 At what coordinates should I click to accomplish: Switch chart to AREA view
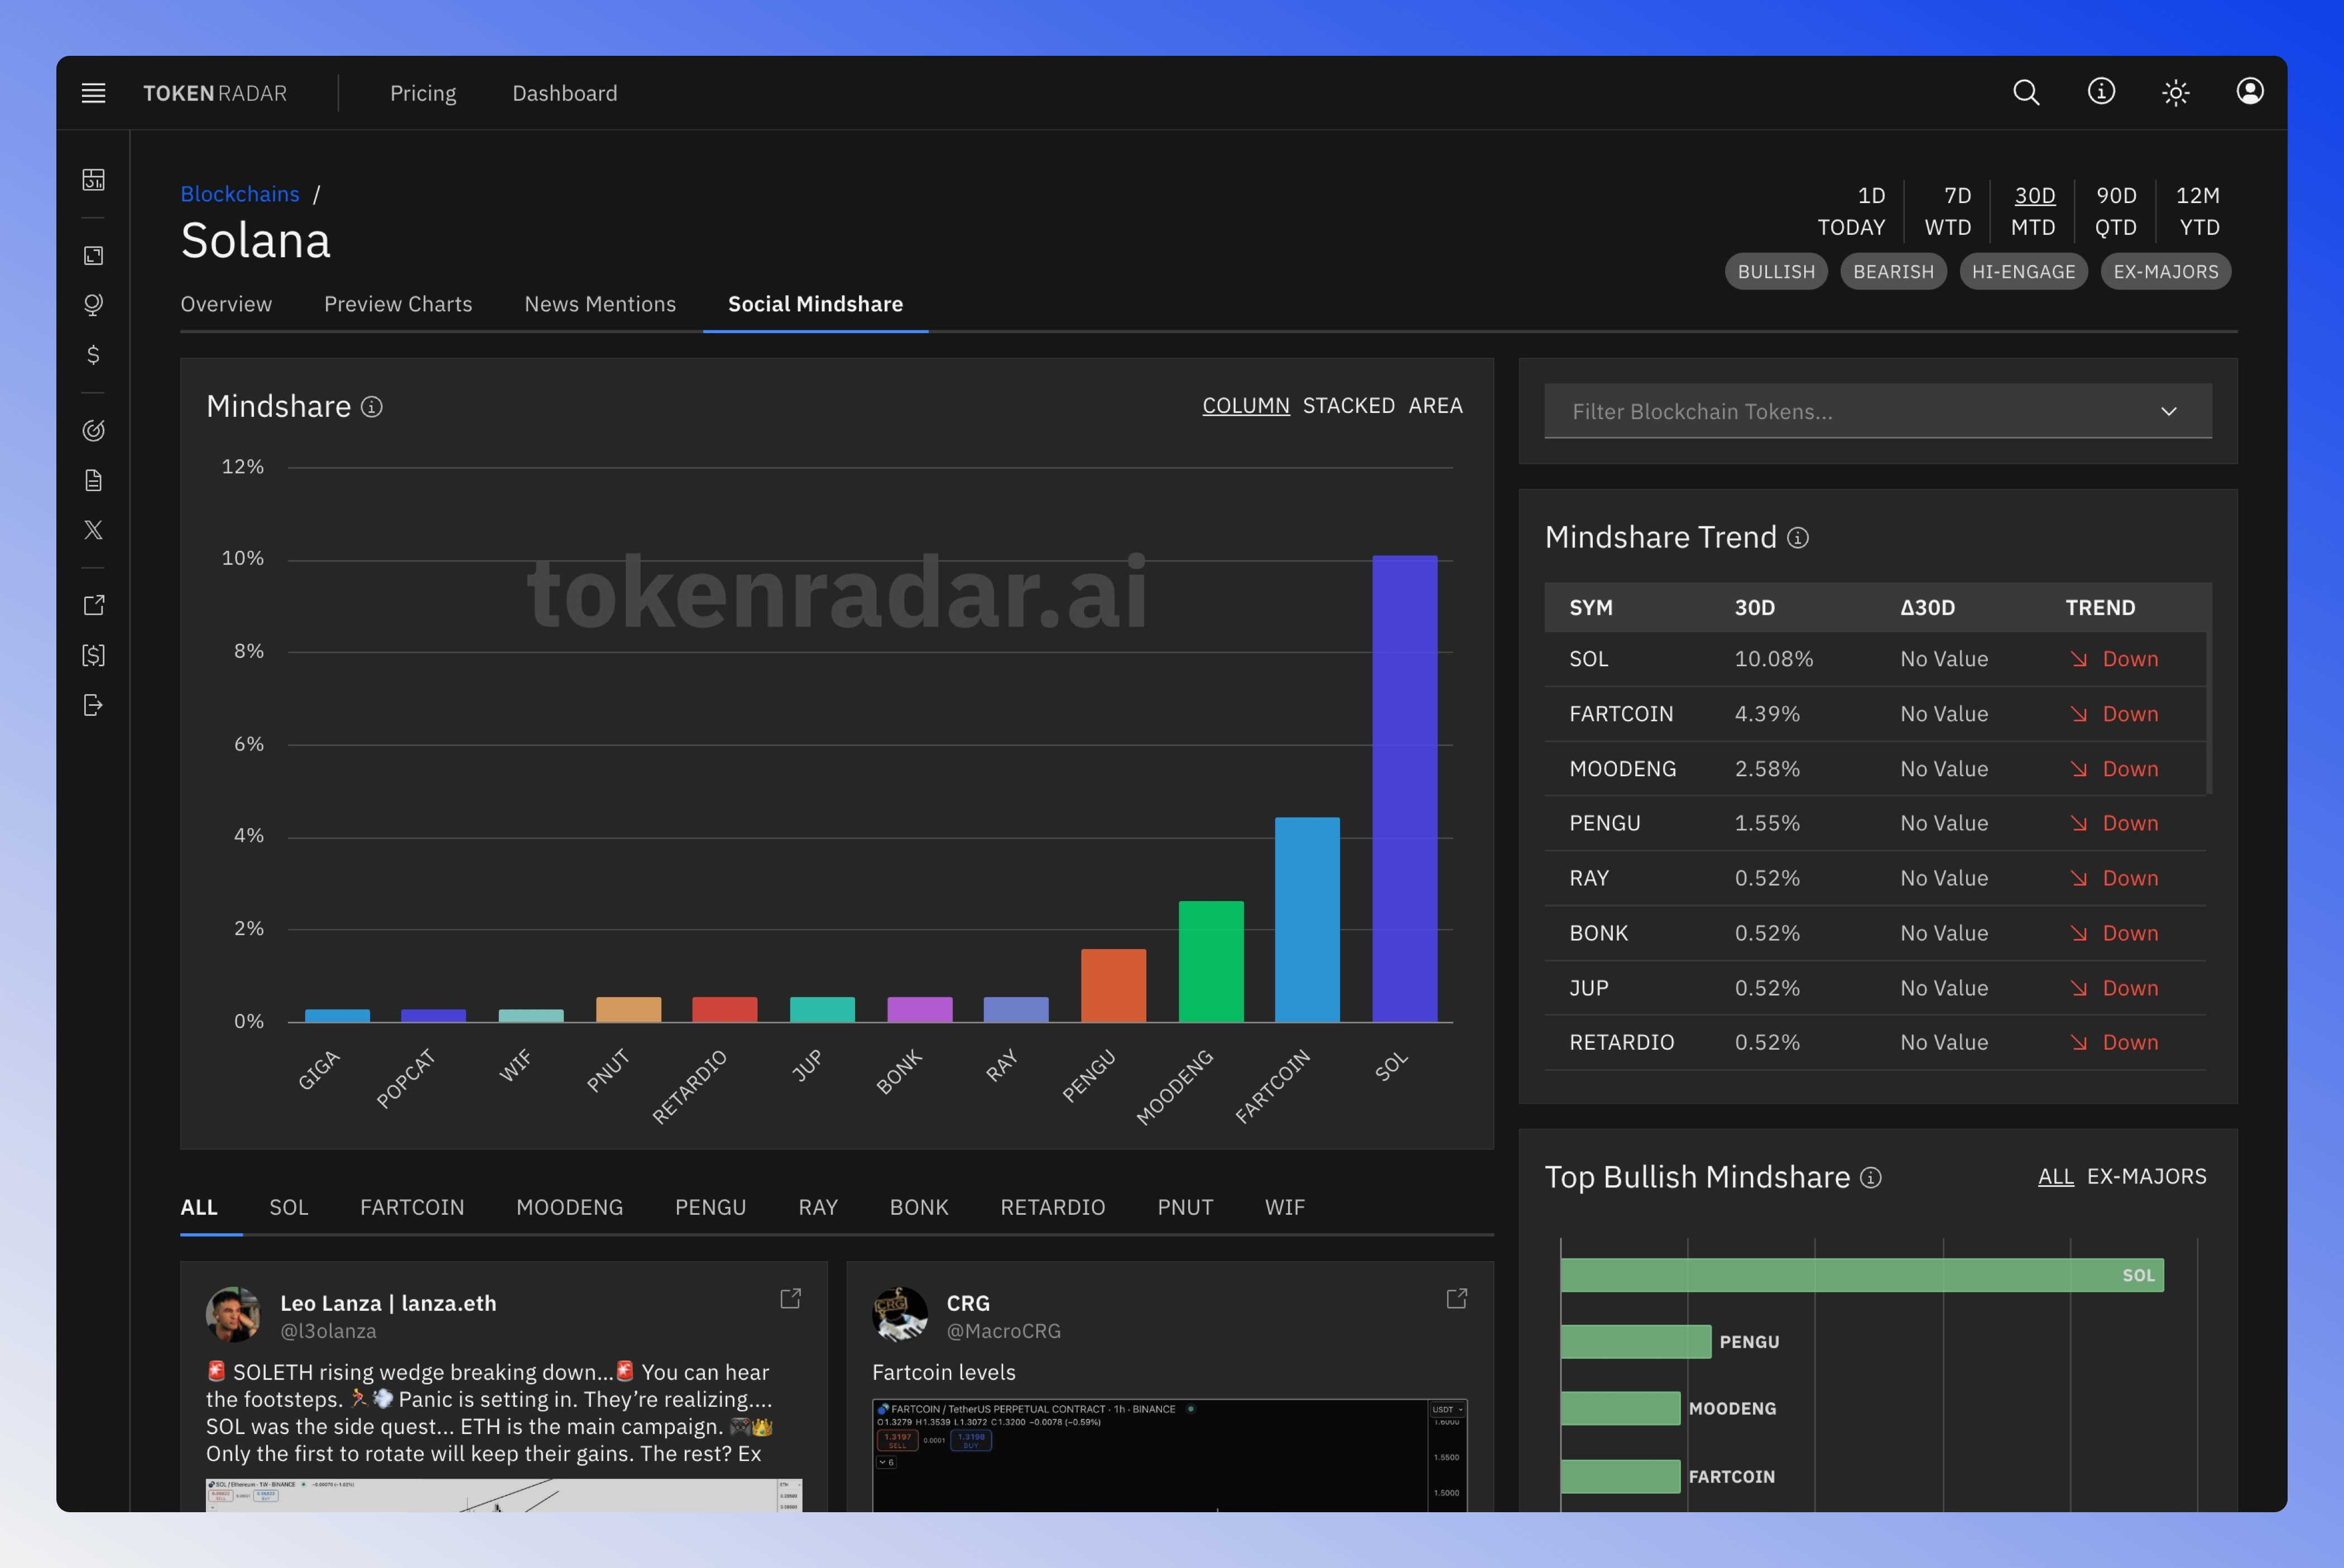tap(1435, 406)
